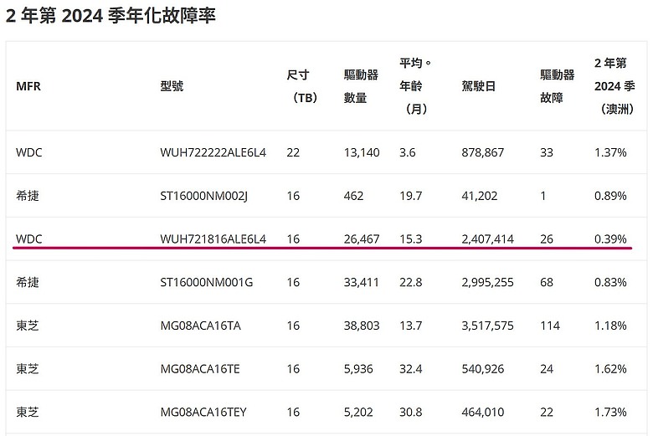Click failure rate 1.18%
The width and height of the screenshot is (653, 436).
pos(610,326)
